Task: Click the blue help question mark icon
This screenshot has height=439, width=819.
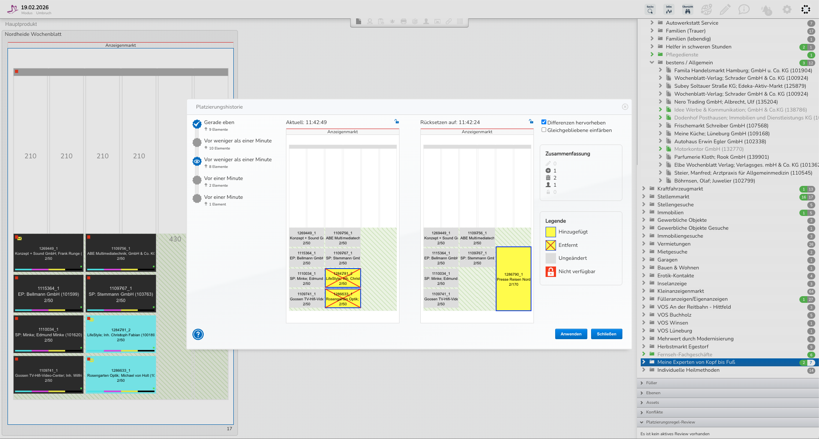Action: (198, 334)
